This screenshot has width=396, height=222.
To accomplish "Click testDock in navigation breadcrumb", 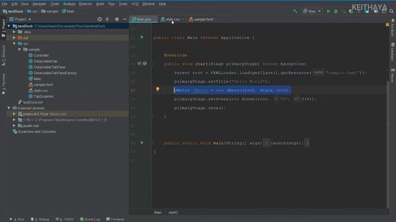I will 13,11.
